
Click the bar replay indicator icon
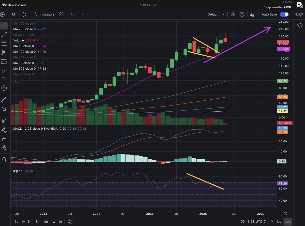(252, 14)
